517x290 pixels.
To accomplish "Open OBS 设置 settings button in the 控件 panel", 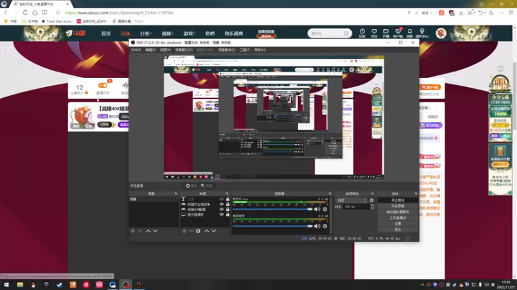I will tap(397, 224).
